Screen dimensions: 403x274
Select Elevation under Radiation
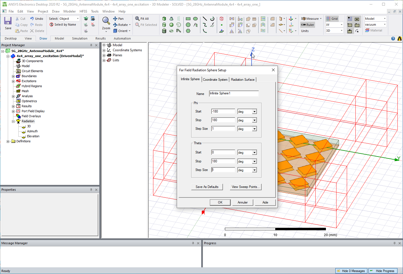(33, 136)
